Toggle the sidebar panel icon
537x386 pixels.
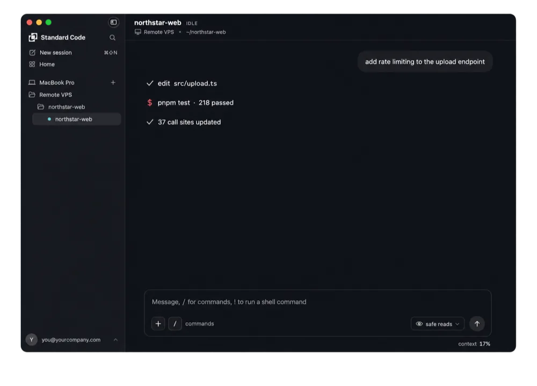113,22
